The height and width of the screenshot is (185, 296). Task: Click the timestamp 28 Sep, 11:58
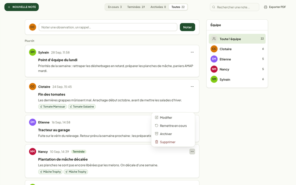click(x=60, y=53)
